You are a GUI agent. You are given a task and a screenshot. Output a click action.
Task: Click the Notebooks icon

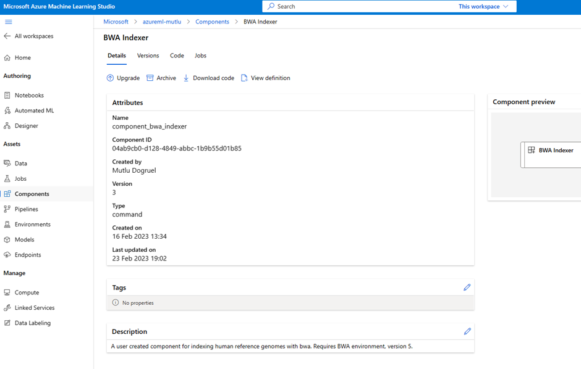7,95
